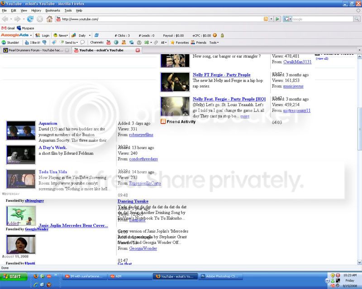Image resolution: width=362 pixels, height=289 pixels.
Task: Click the Login button in AzoogleAds toolbar
Action: (x=43, y=35)
